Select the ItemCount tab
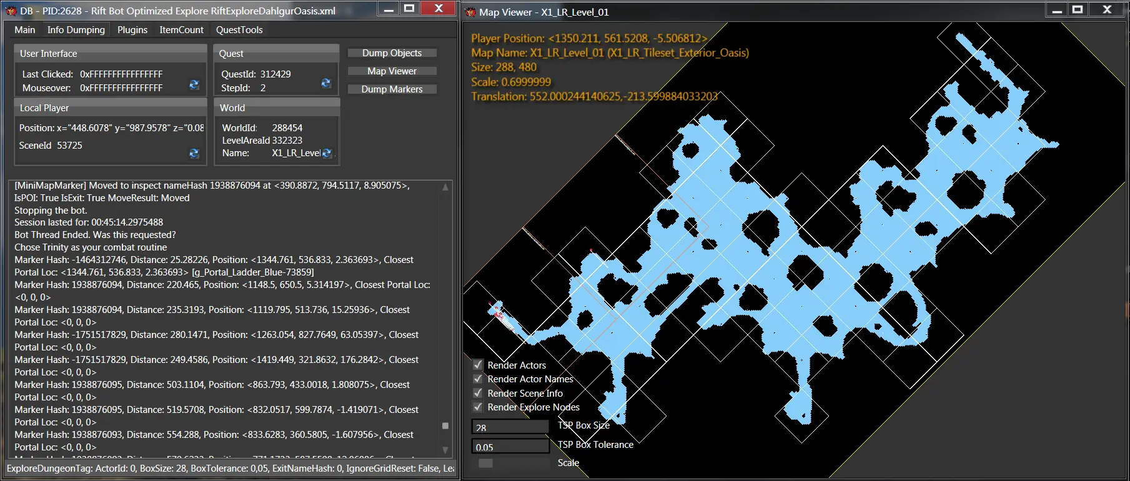Image resolution: width=1130 pixels, height=481 pixels. click(x=181, y=29)
